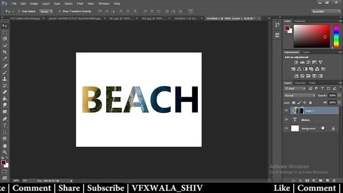Open layer Kind filter dropdown
Screen dimensions: 343x193
point(295,88)
